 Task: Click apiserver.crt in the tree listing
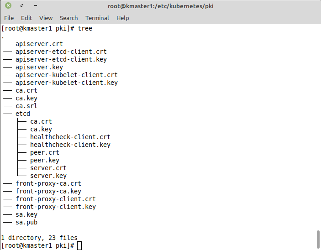click(x=39, y=44)
